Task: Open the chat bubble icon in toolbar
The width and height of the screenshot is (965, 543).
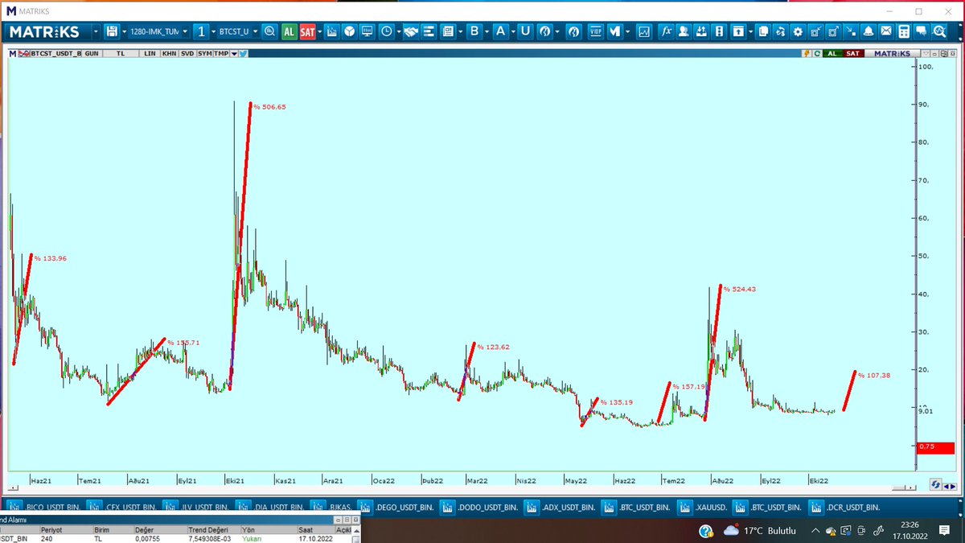Action: tap(921, 31)
